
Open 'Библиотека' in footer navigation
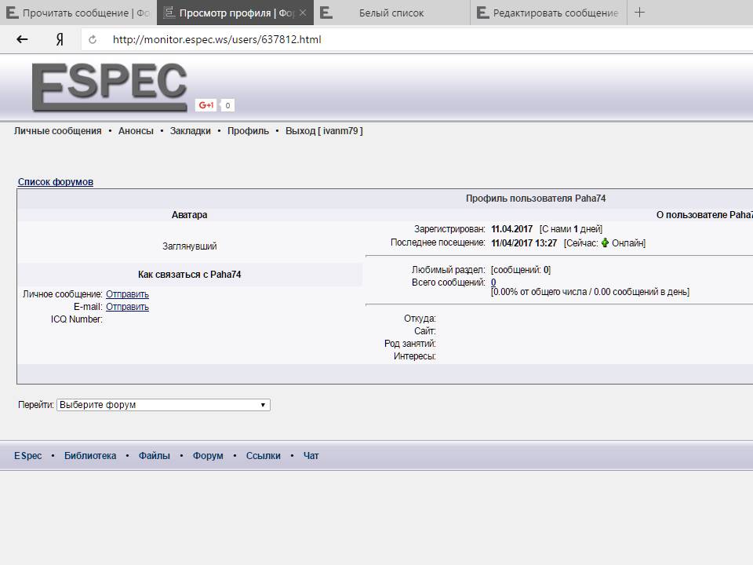coord(90,456)
